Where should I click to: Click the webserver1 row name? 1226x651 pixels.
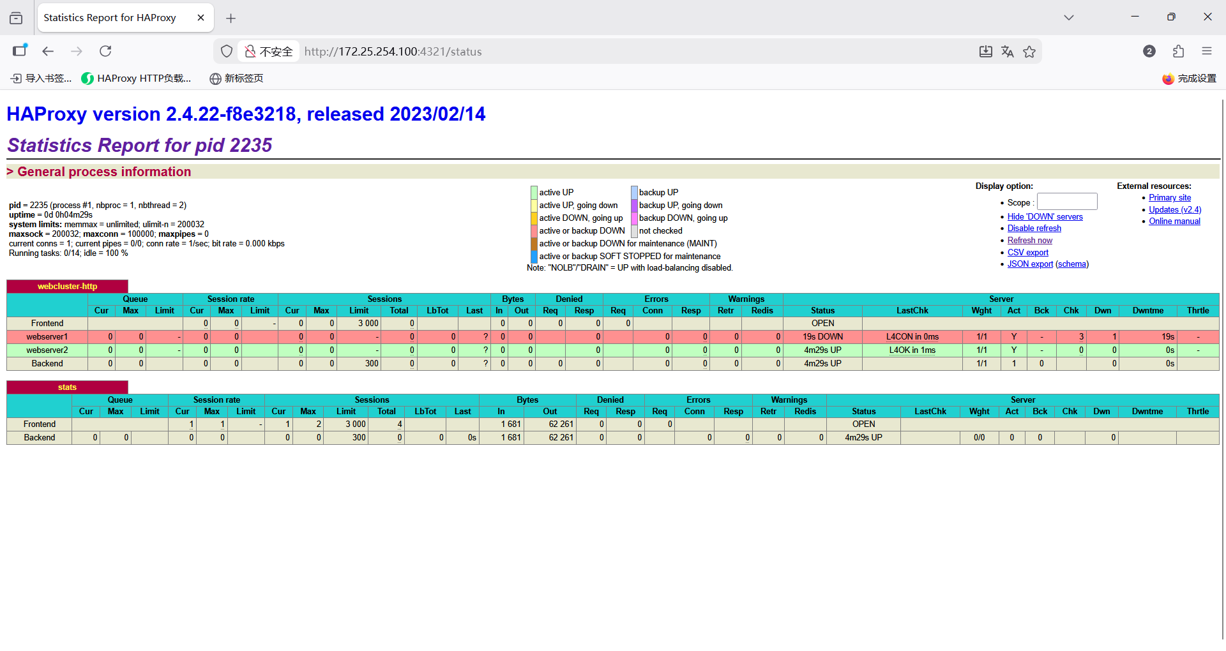pyautogui.click(x=47, y=337)
